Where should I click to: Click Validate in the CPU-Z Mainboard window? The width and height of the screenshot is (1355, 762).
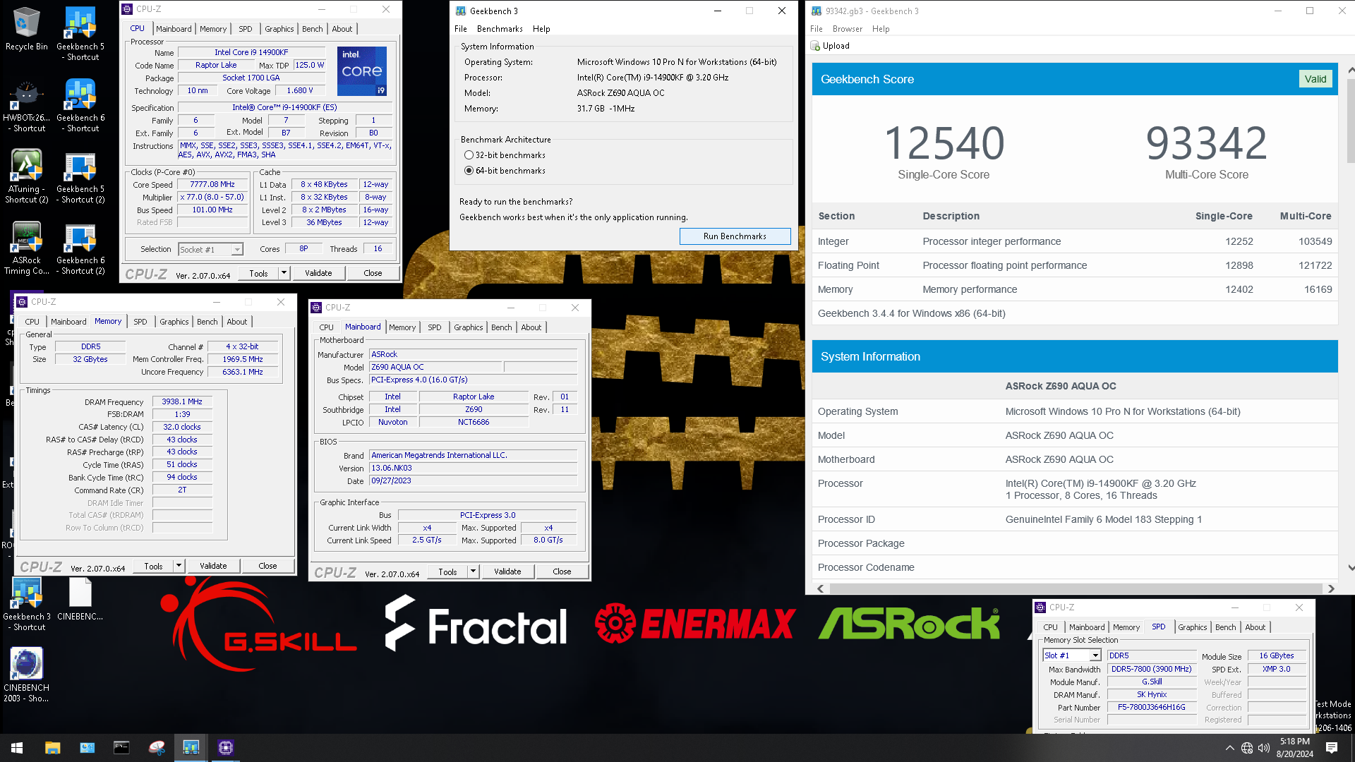click(x=507, y=571)
